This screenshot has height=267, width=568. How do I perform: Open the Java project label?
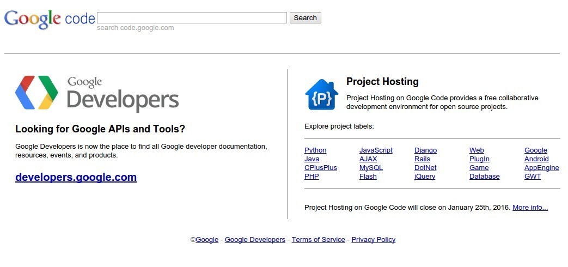312,159
